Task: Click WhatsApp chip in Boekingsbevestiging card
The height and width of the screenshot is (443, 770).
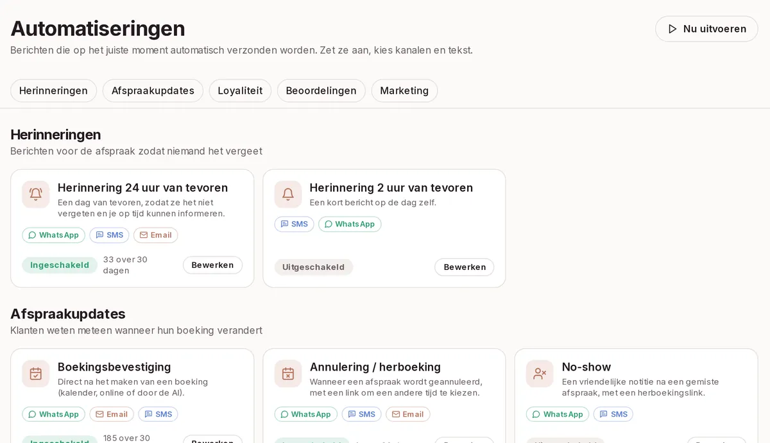Action: click(53, 414)
